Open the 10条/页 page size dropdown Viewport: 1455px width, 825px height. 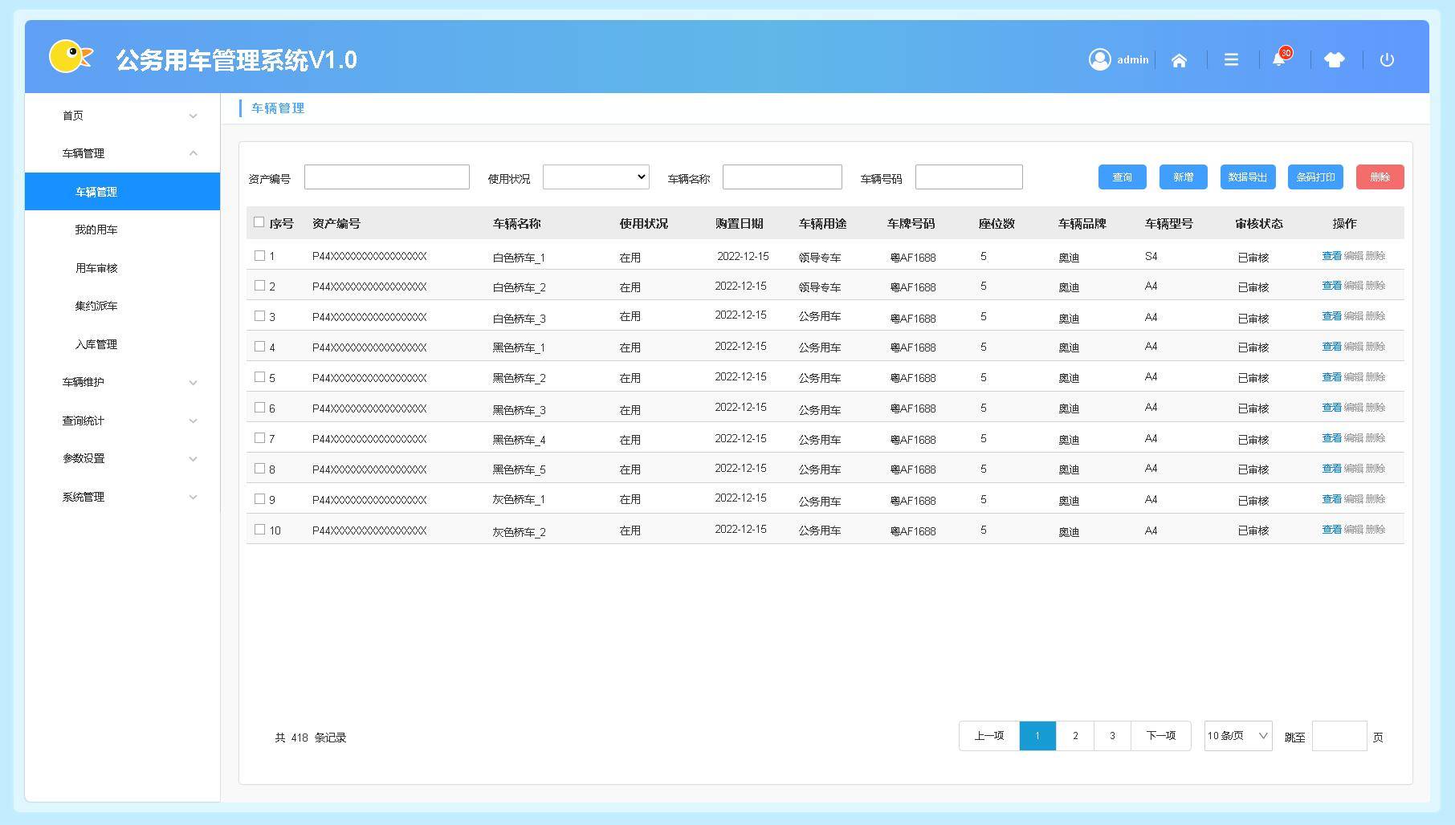click(x=1237, y=736)
